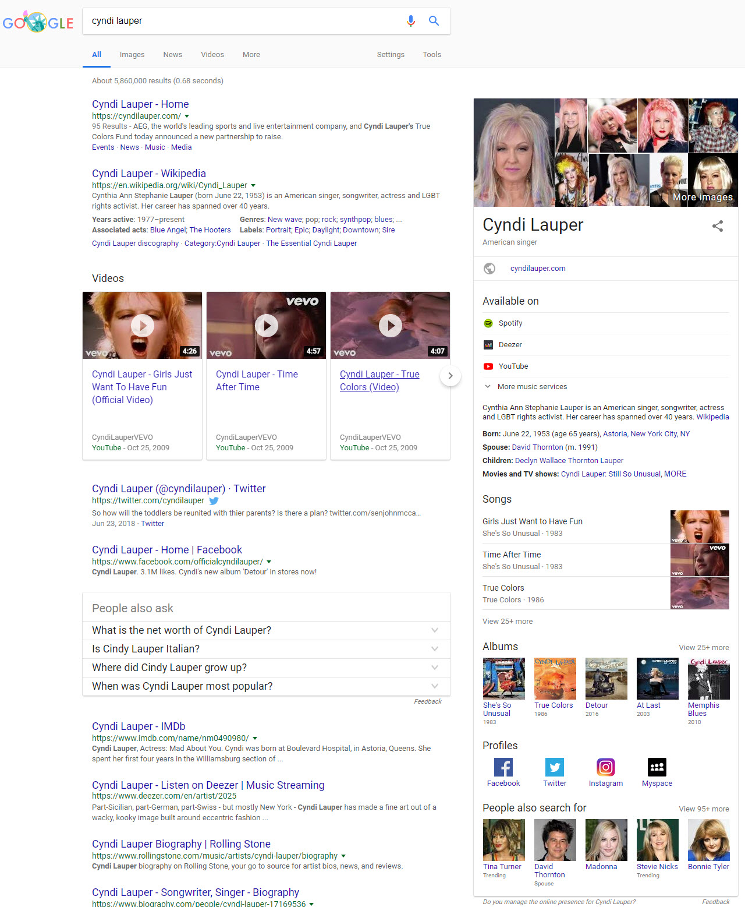This screenshot has height=907, width=745.
Task: Expand 'Is Cindy Lauper Italian?' question
Action: tap(267, 649)
